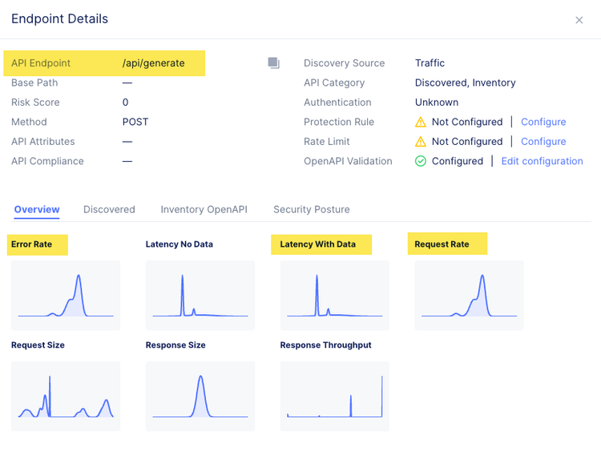Open the Inventory OpenAPI tab

pyautogui.click(x=204, y=209)
